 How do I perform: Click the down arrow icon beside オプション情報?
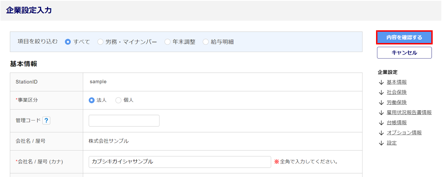pos(381,133)
